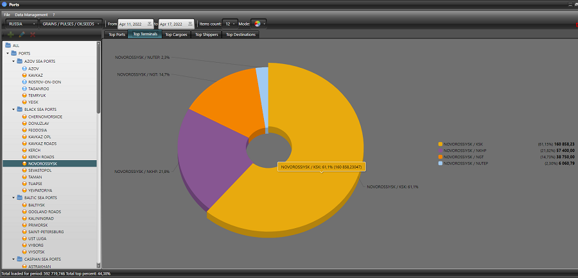Collapse the BLACK SEA PORTS node
Image resolution: width=578 pixels, height=278 pixels.
coord(13,110)
